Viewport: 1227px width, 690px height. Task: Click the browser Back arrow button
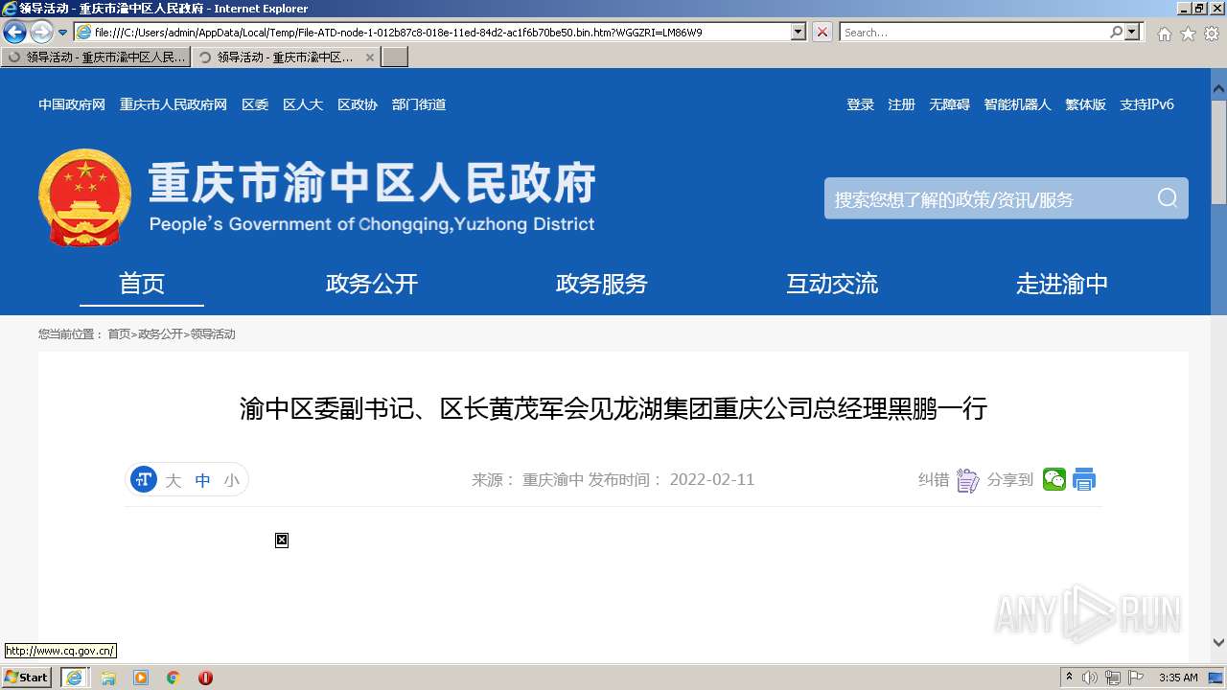pyautogui.click(x=14, y=32)
